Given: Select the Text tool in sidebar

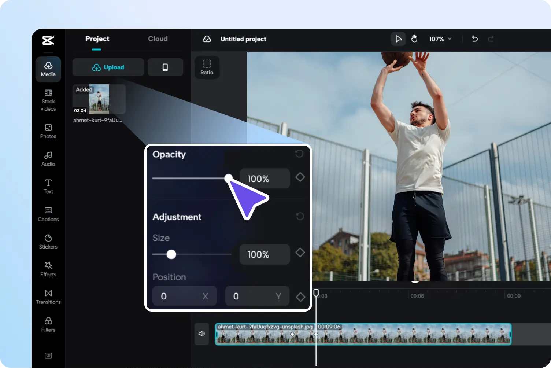Looking at the screenshot, I should tap(48, 186).
